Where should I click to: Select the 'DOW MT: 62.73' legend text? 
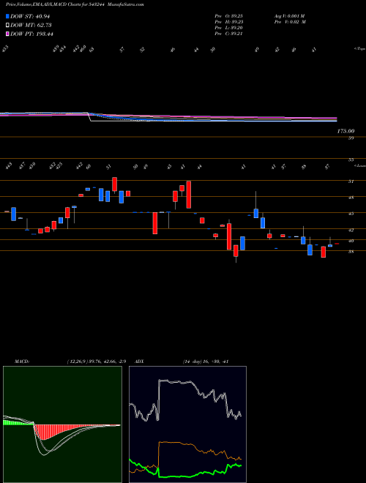click(x=31, y=26)
